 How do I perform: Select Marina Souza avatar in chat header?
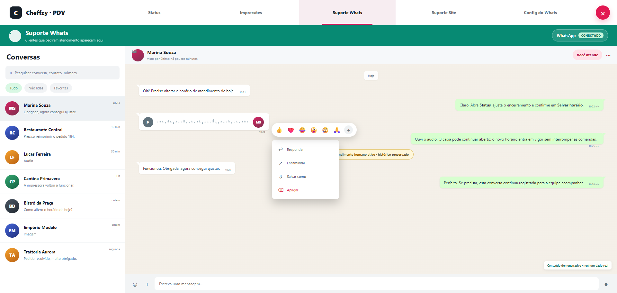138,55
